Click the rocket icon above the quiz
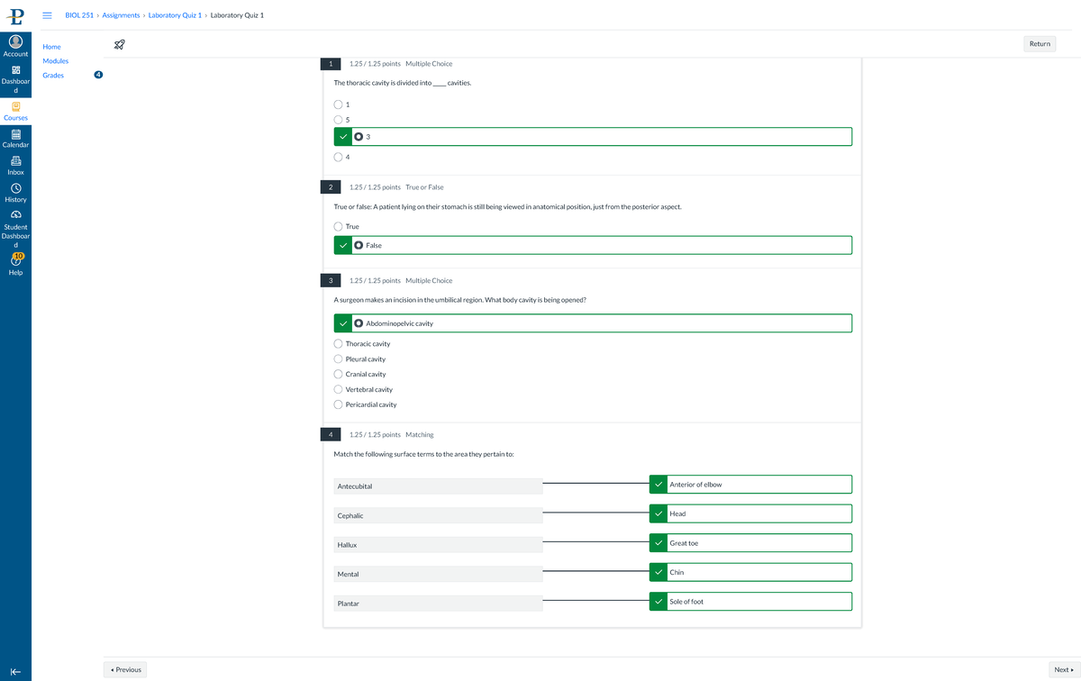Screen dimensions: 1081x681 coord(120,44)
